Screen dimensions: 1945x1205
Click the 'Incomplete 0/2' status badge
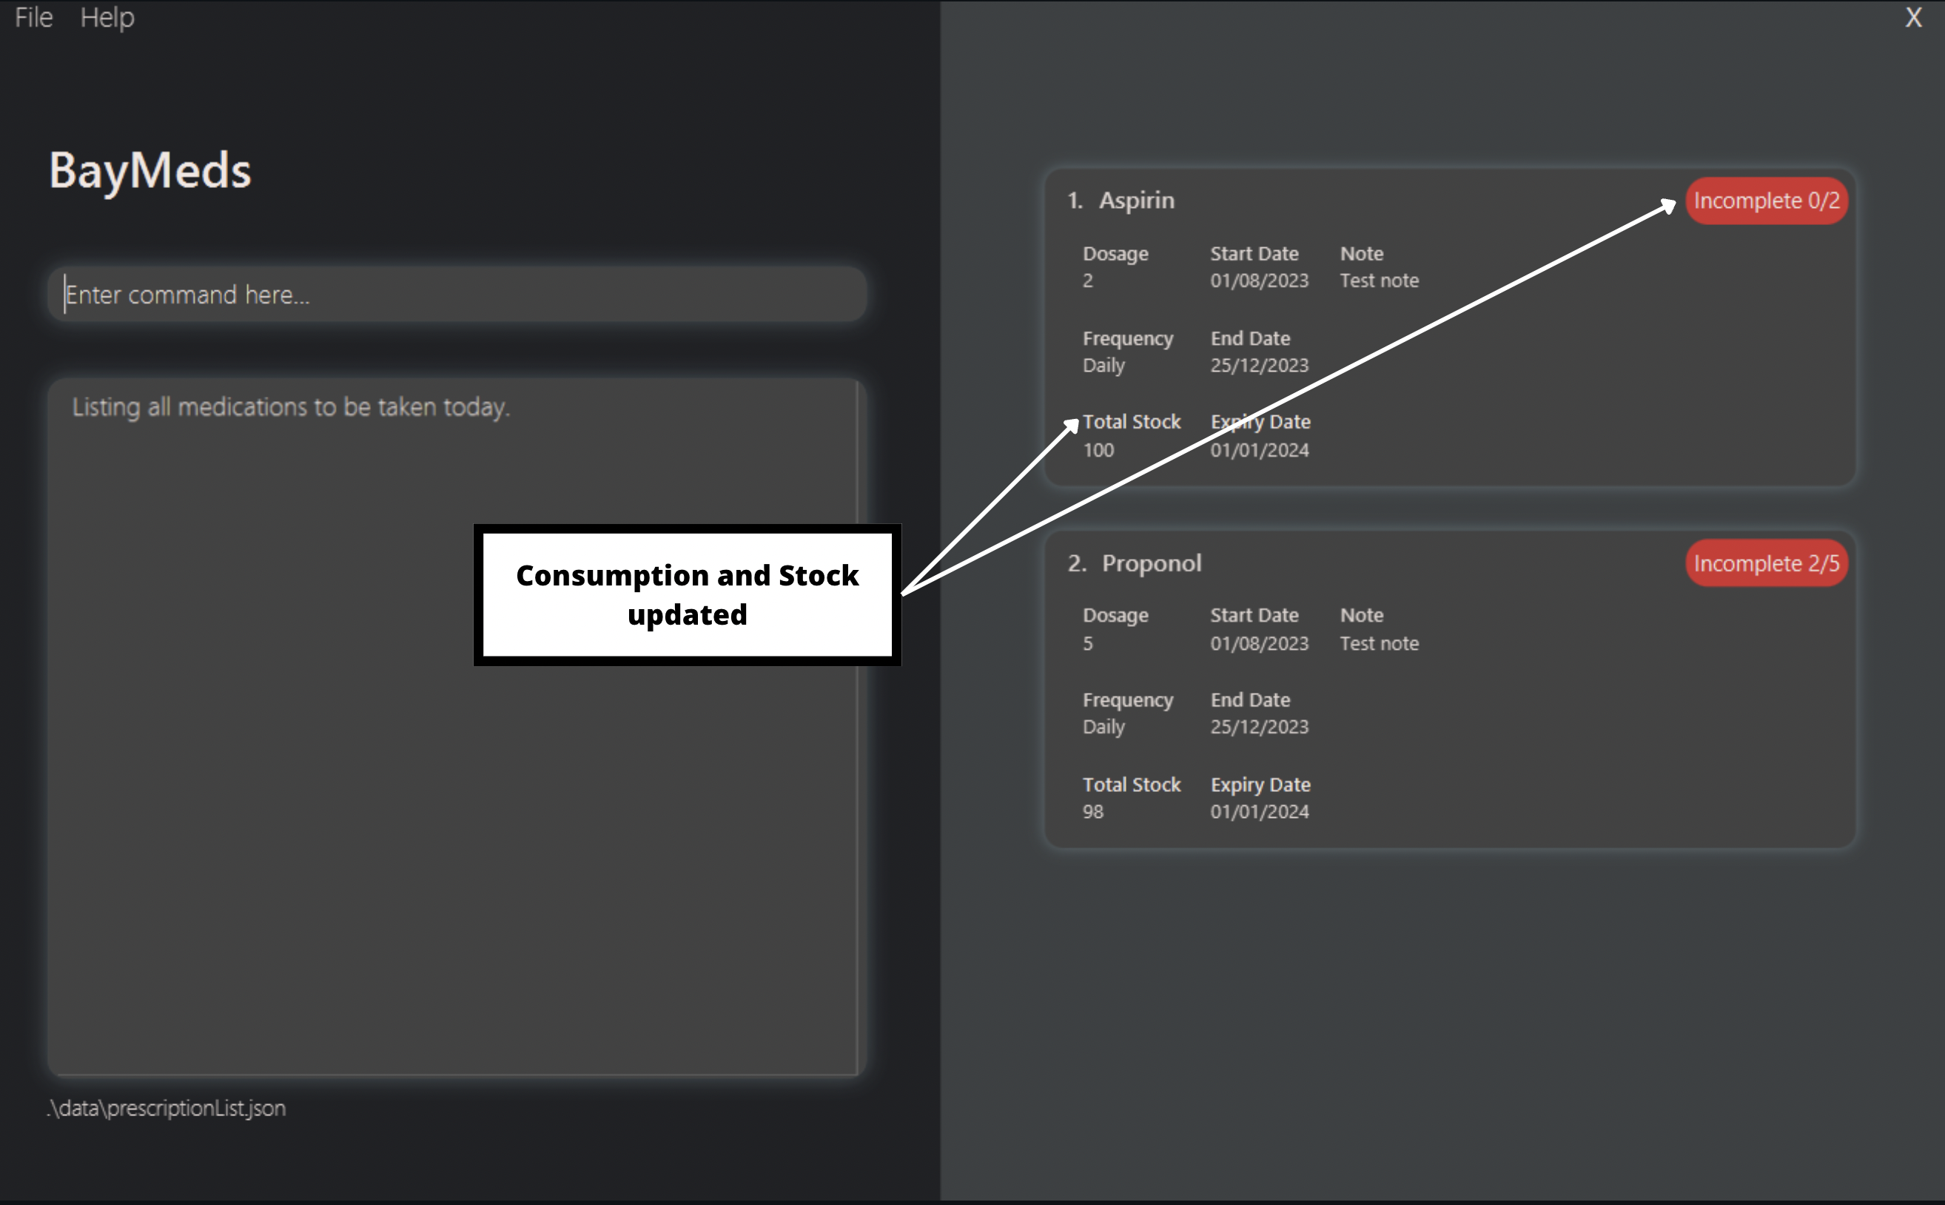(x=1766, y=201)
